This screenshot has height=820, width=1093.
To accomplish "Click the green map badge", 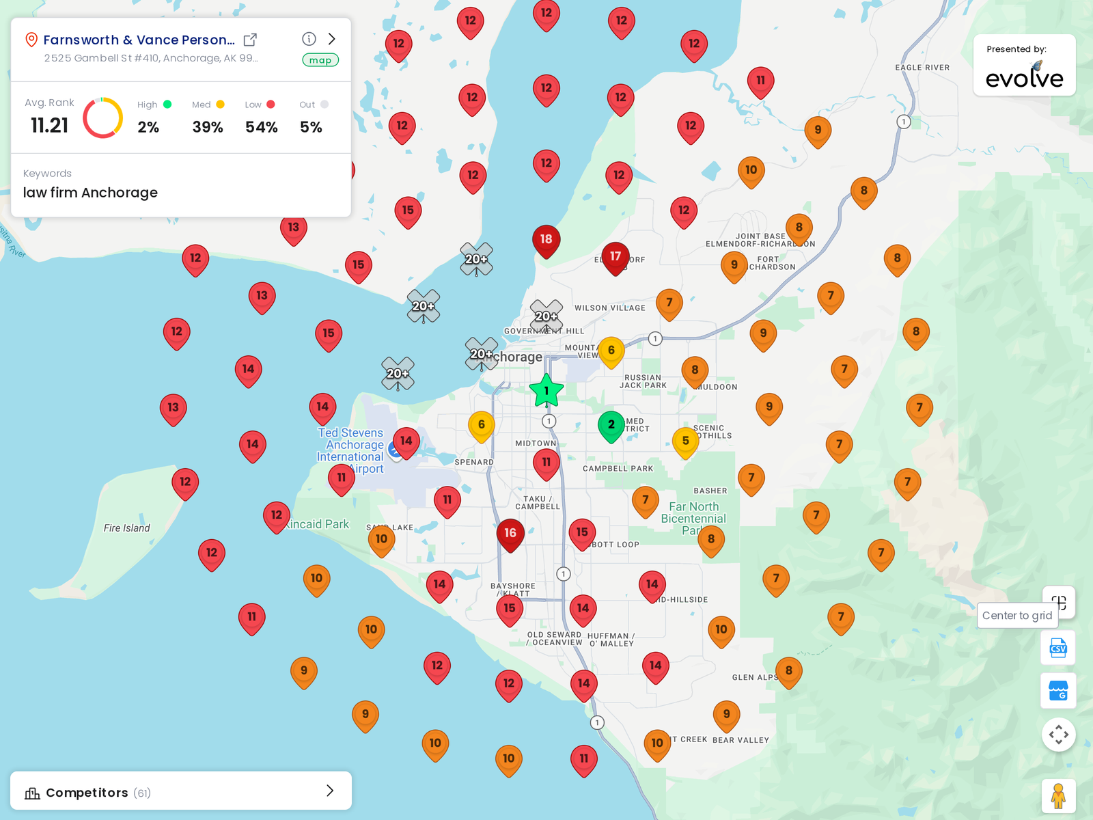I will [x=320, y=60].
